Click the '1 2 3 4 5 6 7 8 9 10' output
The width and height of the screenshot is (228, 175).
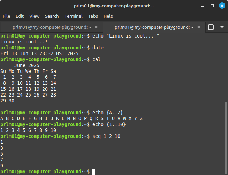pyautogui.click(x=28, y=130)
